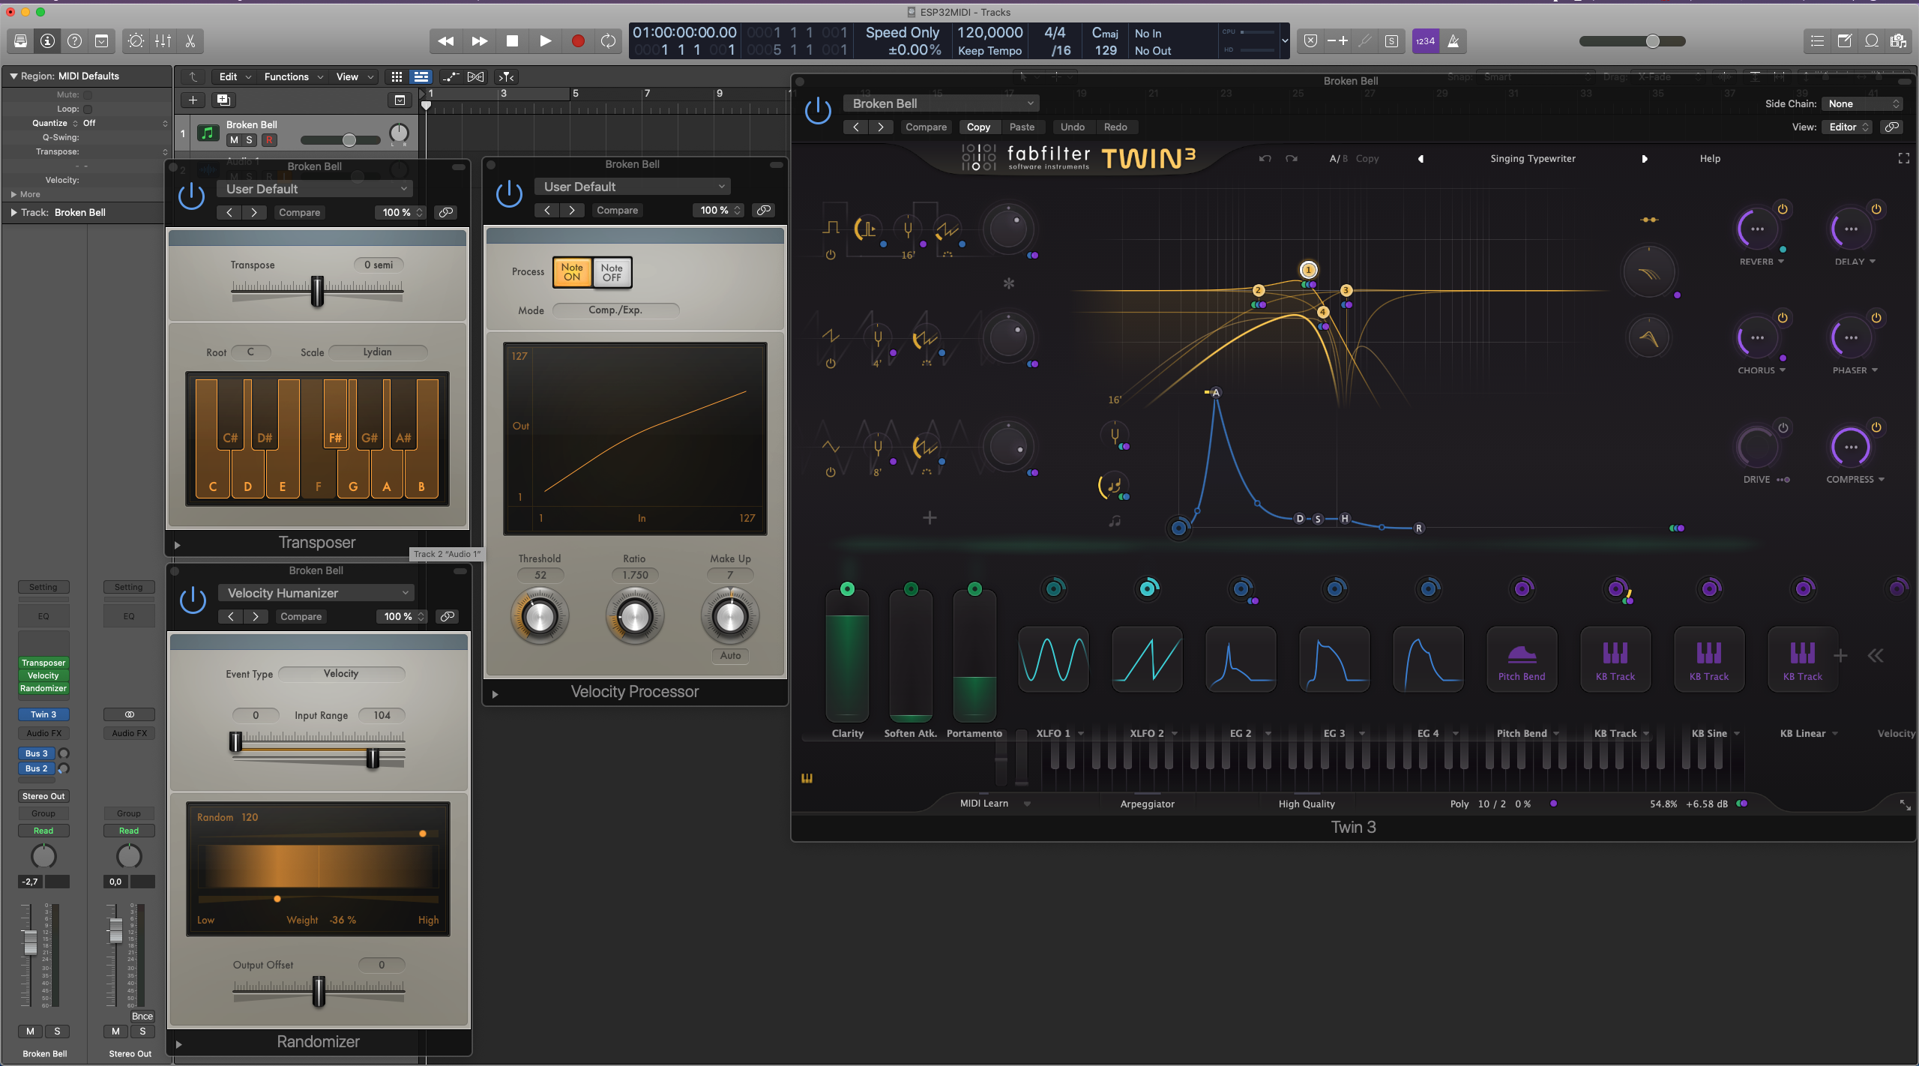Screen dimensions: 1919x1066
Task: Click the Threshold value field 52
Action: pos(540,575)
